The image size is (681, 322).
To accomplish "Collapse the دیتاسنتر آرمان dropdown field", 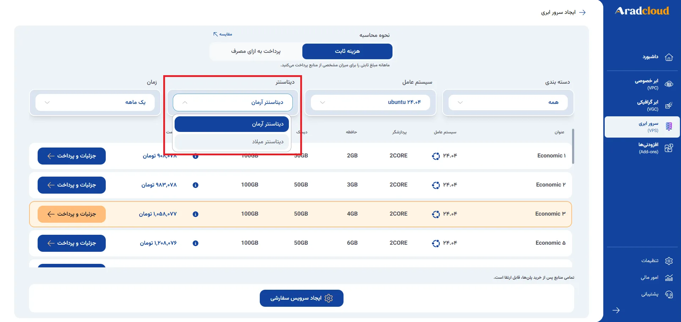I will click(x=233, y=102).
